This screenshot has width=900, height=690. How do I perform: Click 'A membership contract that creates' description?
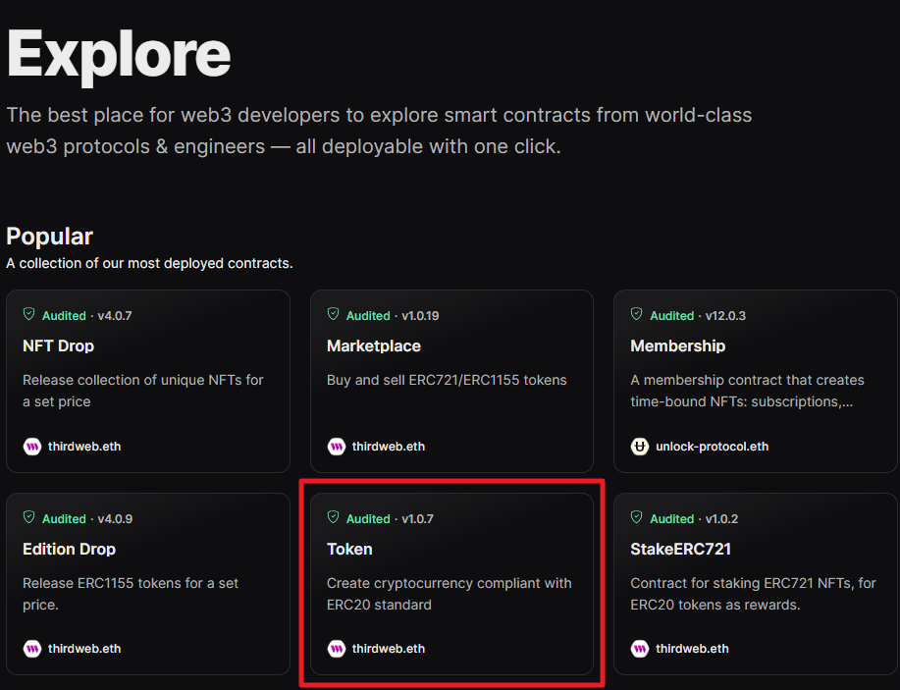747,391
